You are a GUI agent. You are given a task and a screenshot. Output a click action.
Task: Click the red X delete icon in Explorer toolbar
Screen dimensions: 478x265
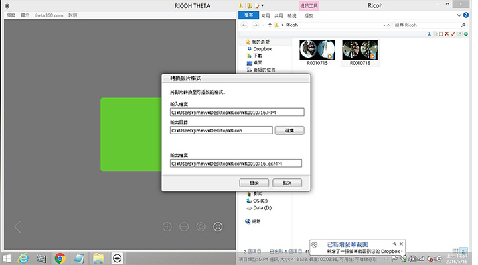447,34
